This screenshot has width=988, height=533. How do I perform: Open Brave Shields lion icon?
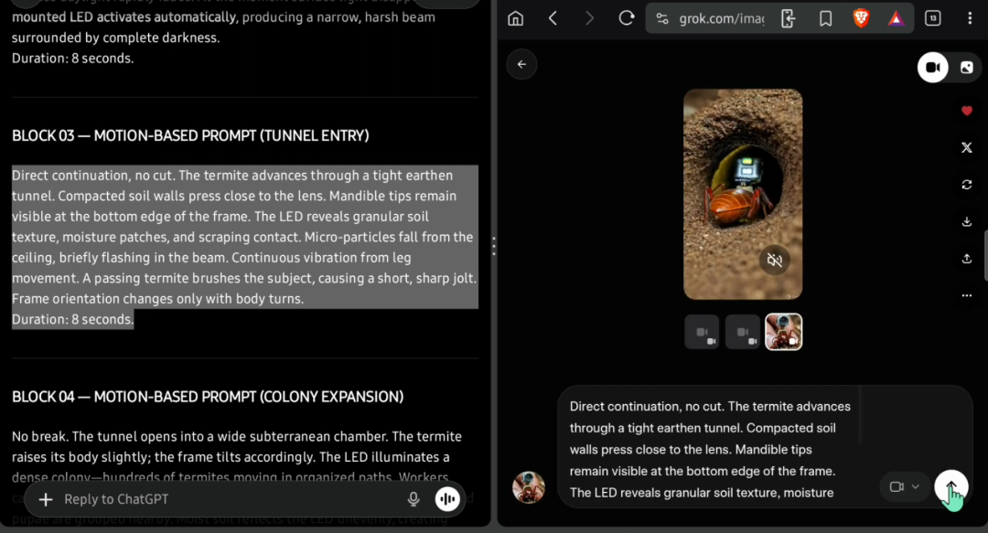point(861,18)
